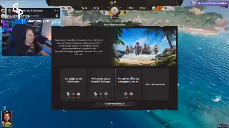Click 'Später entscheiden' to postpone
Screen dimensions: 229x128
point(114,103)
